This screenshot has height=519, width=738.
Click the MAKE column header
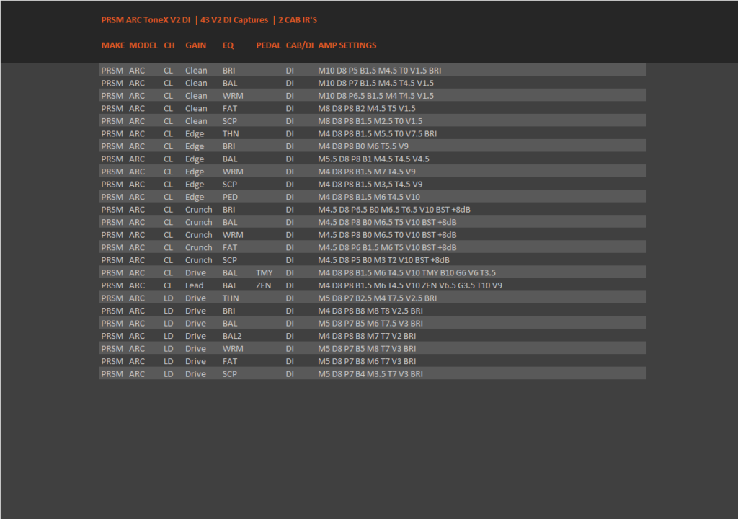(x=113, y=45)
